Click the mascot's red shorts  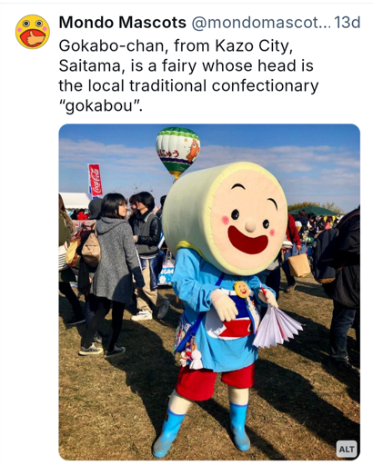pos(215,381)
